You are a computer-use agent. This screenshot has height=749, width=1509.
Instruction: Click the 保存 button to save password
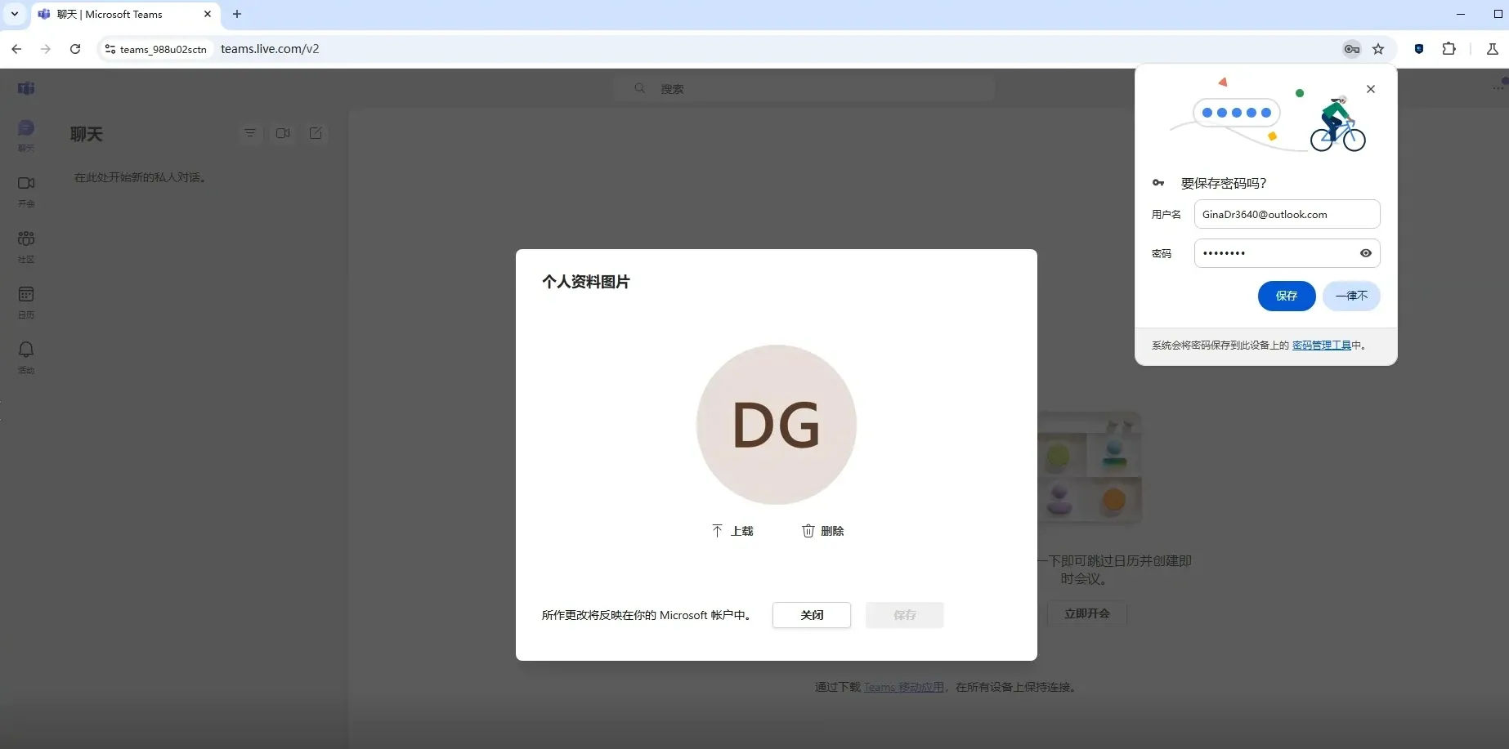pyautogui.click(x=1286, y=296)
